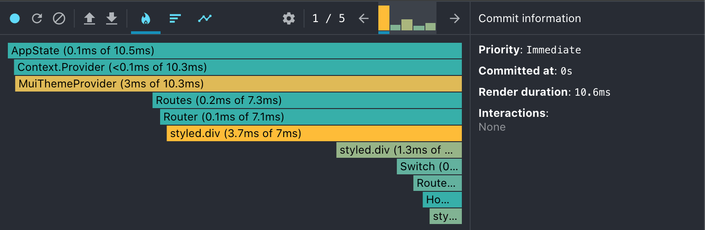Switch to the Flamegraph chart tab
Image resolution: width=705 pixels, height=230 pixels.
pos(146,18)
